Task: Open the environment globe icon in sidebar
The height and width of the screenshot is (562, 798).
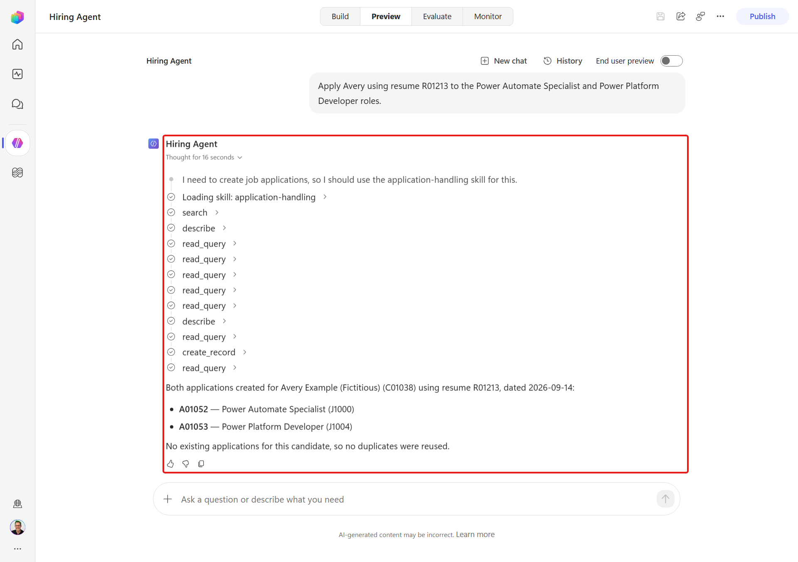Action: [x=17, y=504]
